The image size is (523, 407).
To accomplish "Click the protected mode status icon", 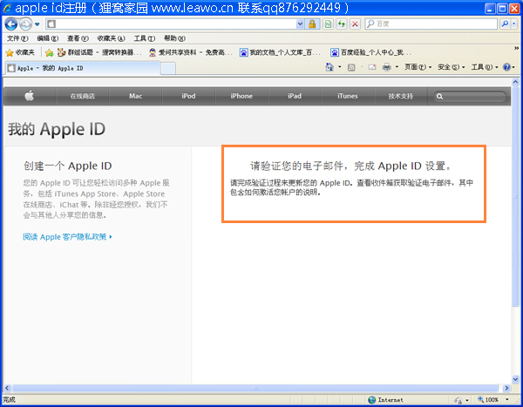I will coord(458,400).
